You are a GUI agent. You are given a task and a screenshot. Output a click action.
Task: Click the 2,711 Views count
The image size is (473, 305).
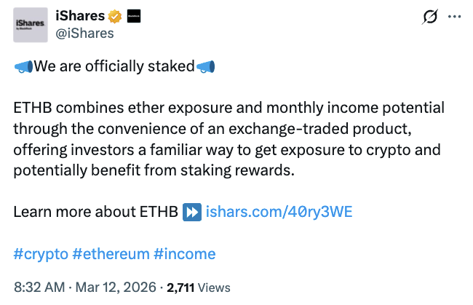(199, 287)
